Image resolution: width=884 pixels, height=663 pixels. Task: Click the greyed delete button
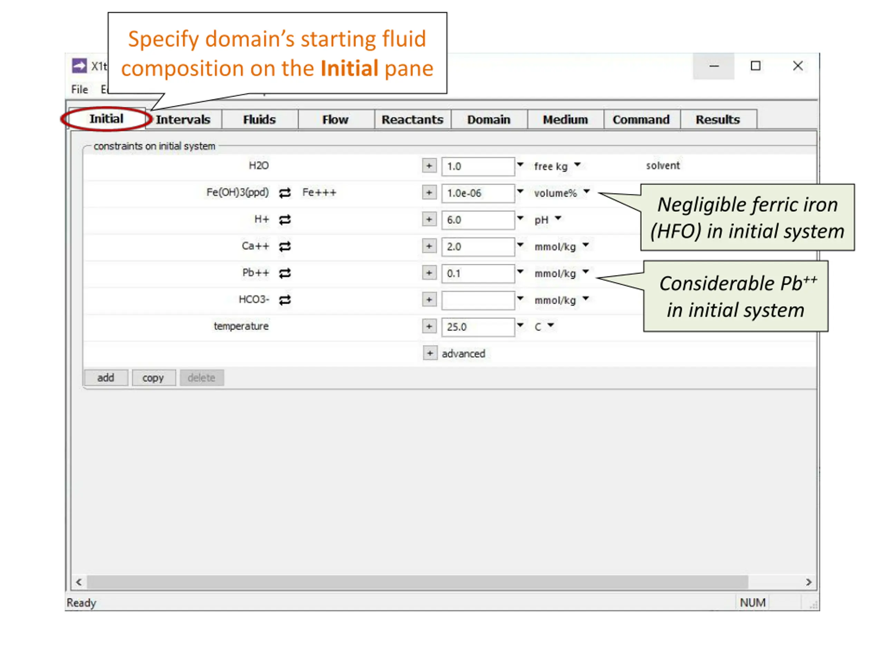point(201,378)
